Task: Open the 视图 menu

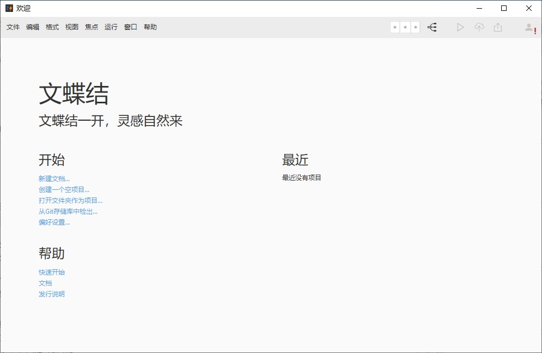Action: (x=71, y=27)
